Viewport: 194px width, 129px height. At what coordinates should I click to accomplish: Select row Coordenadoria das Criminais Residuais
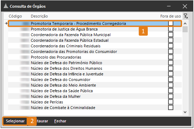95,46
